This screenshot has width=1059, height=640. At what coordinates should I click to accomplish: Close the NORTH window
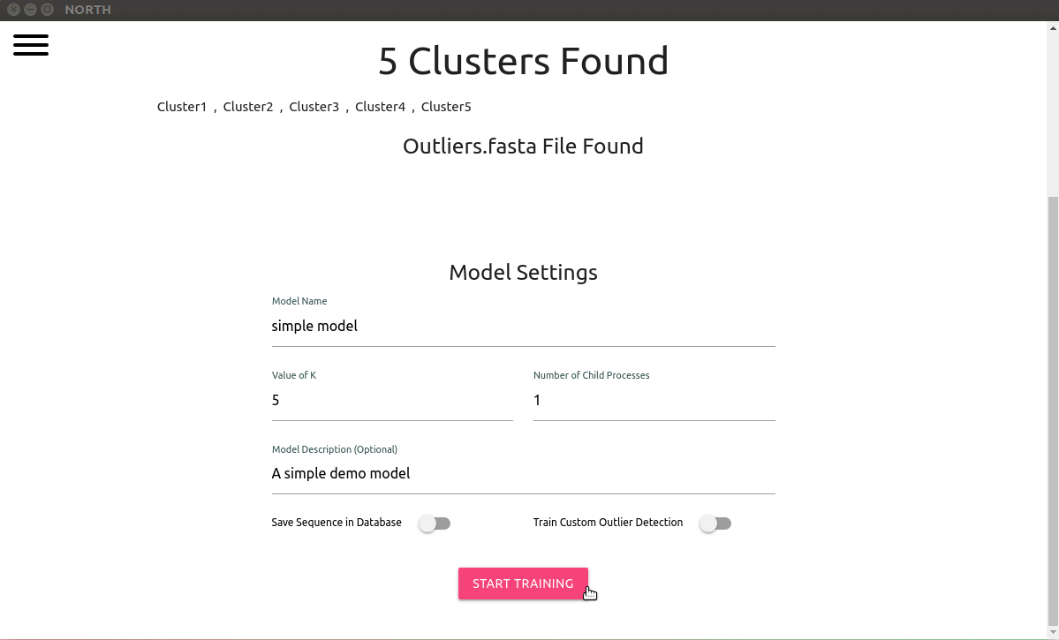coord(13,10)
